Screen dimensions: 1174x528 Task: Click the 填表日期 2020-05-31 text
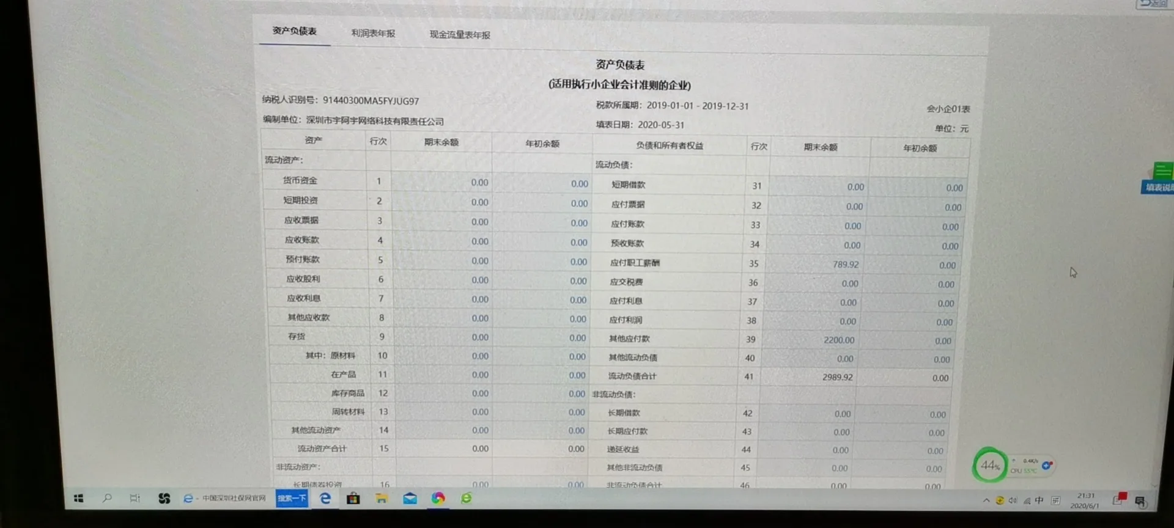tap(640, 125)
